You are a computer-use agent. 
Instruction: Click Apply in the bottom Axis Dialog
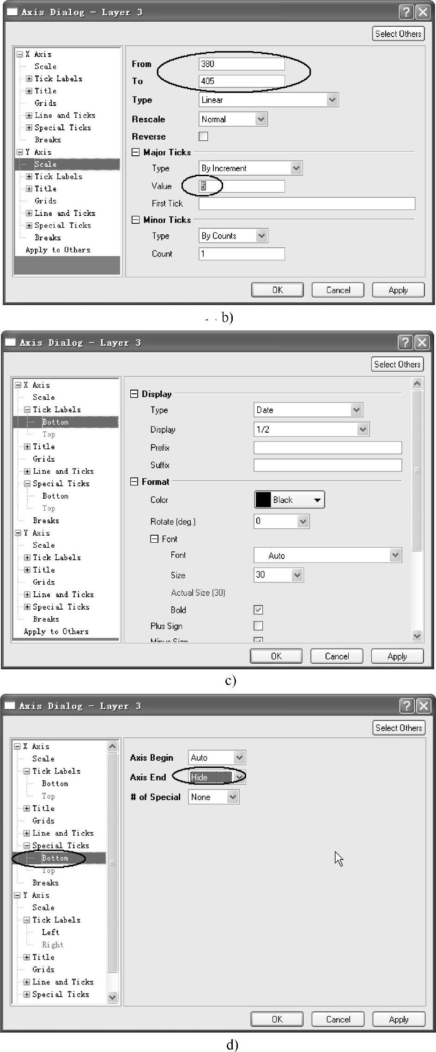399,1019
